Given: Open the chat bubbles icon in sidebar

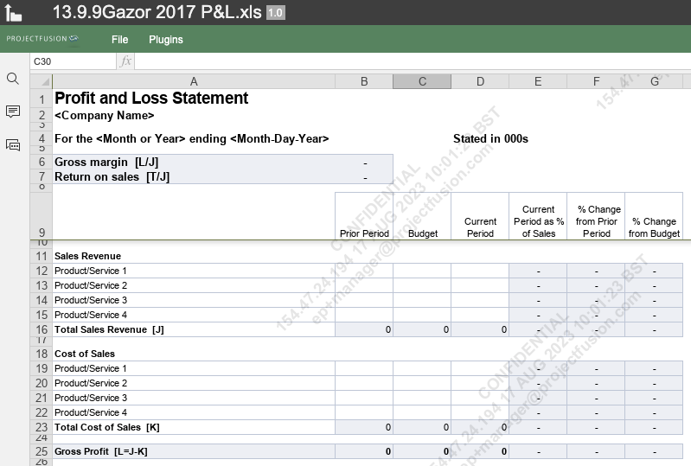Looking at the screenshot, I should click(x=13, y=144).
